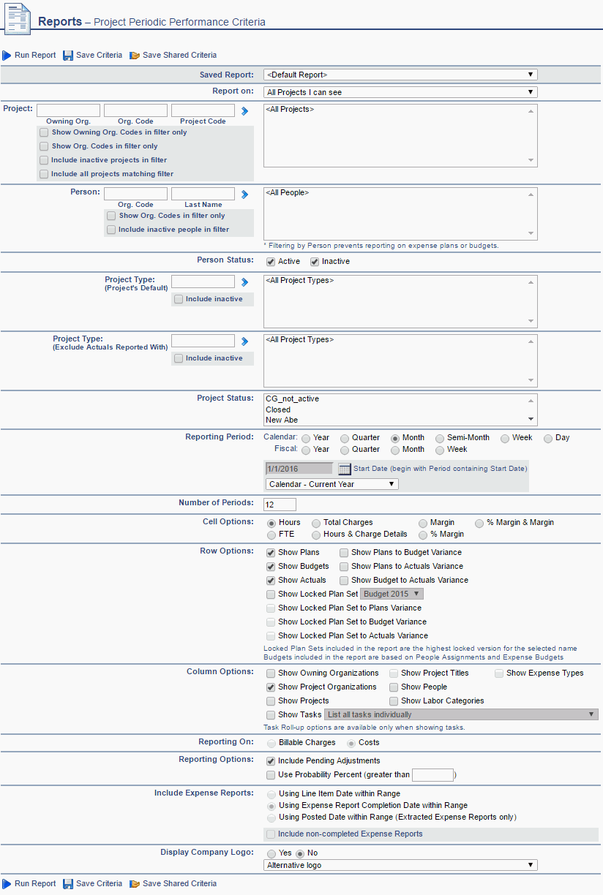Click the bottom Save Shared Criteria link
603x895 pixels.
pyautogui.click(x=179, y=884)
